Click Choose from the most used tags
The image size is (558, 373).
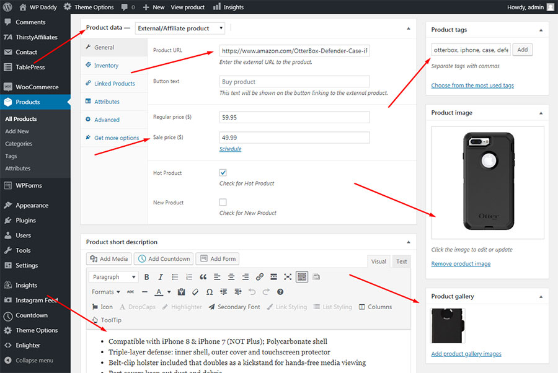tap(472, 86)
